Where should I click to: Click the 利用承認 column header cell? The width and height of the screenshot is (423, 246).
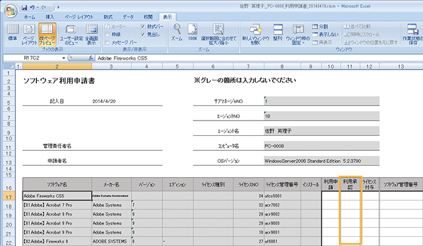point(350,184)
